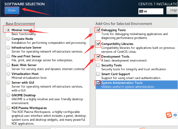Click 'Security tools for integrity and trust verification.'
This screenshot has height=129, width=178.
[134, 69]
